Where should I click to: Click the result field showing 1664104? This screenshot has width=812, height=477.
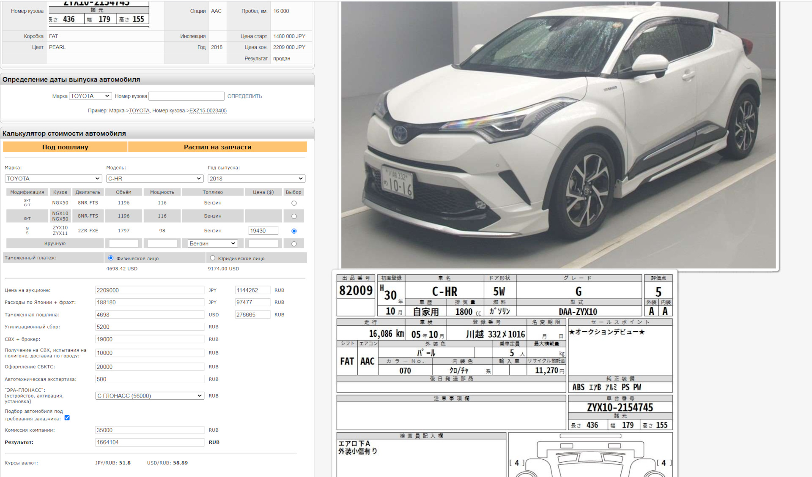(150, 442)
